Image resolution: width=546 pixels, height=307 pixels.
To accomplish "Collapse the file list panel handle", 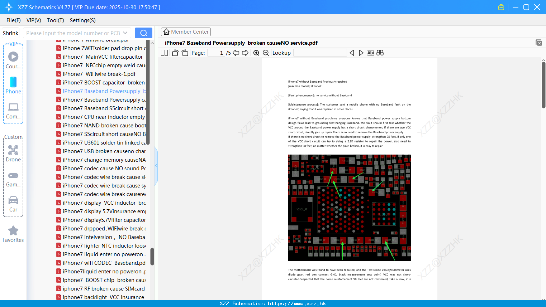I will (156, 166).
